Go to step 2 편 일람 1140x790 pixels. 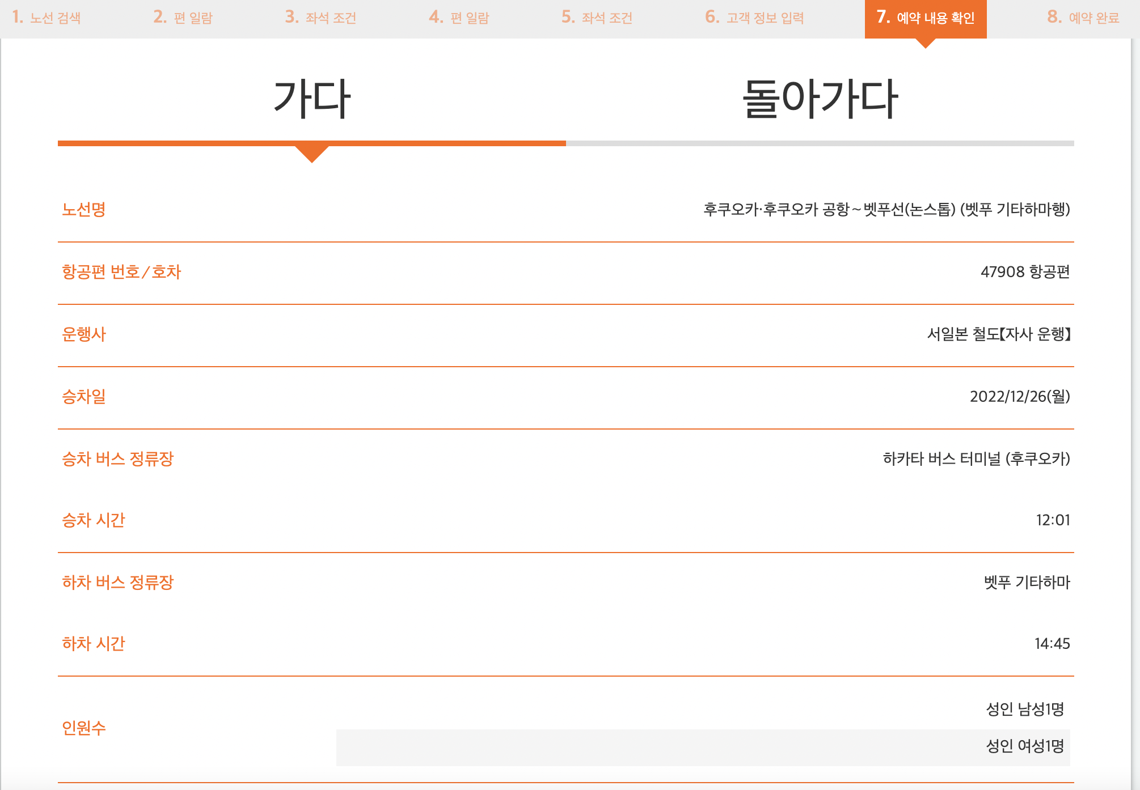coord(183,18)
